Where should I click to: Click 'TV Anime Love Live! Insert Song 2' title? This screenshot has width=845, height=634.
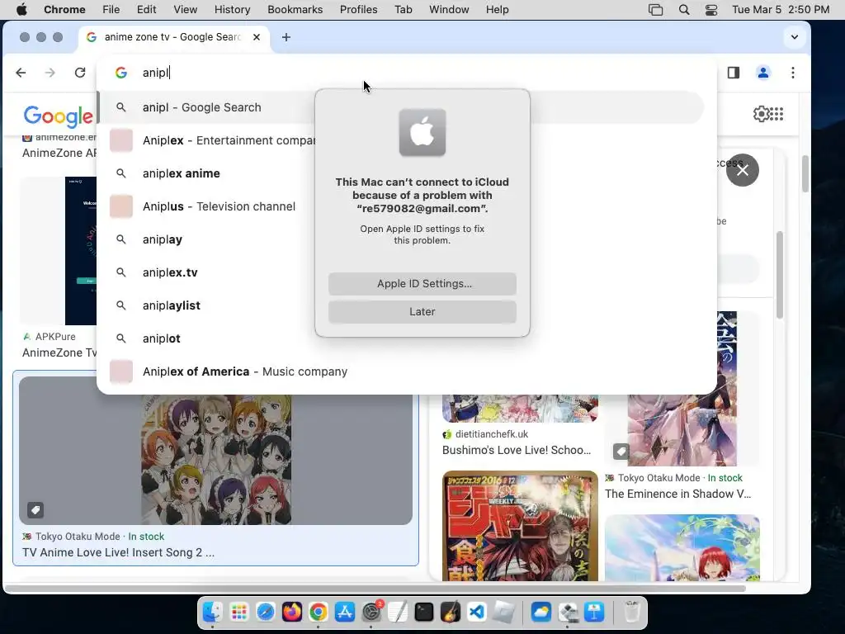coord(118,552)
